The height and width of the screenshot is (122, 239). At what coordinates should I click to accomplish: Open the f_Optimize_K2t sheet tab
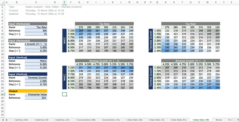click(41, 120)
